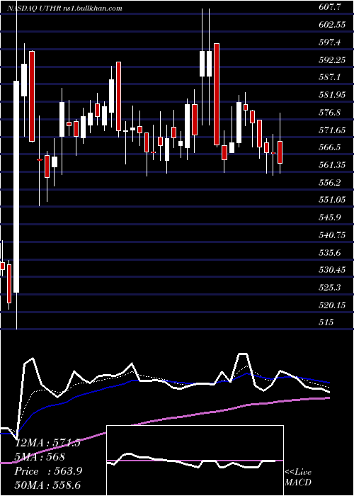Image resolution: width=354 pixels, height=496 pixels.
Task: Click the 540.75 price axis label
Action: tap(332, 235)
